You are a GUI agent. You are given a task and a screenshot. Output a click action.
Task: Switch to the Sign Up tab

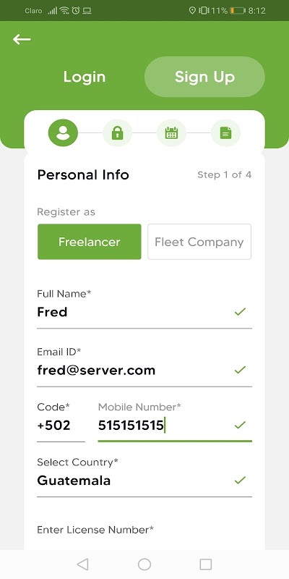pos(204,77)
